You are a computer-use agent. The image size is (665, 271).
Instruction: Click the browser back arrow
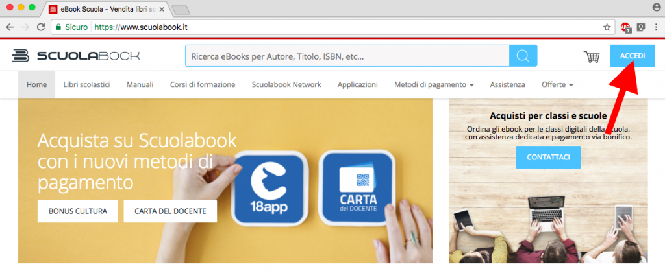[x=10, y=27]
